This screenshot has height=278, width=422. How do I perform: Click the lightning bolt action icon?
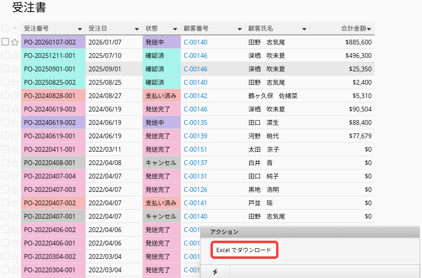click(x=215, y=272)
